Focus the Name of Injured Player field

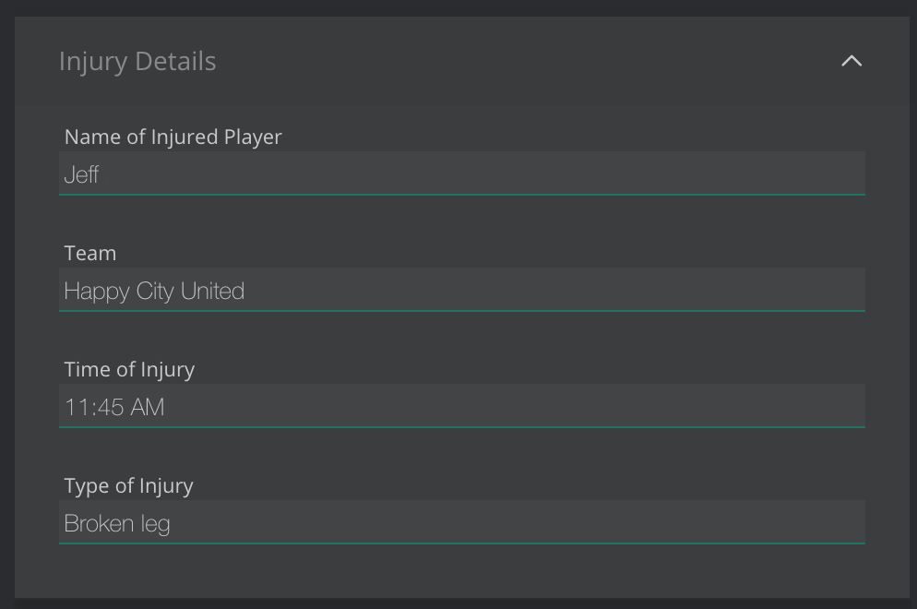click(x=461, y=173)
